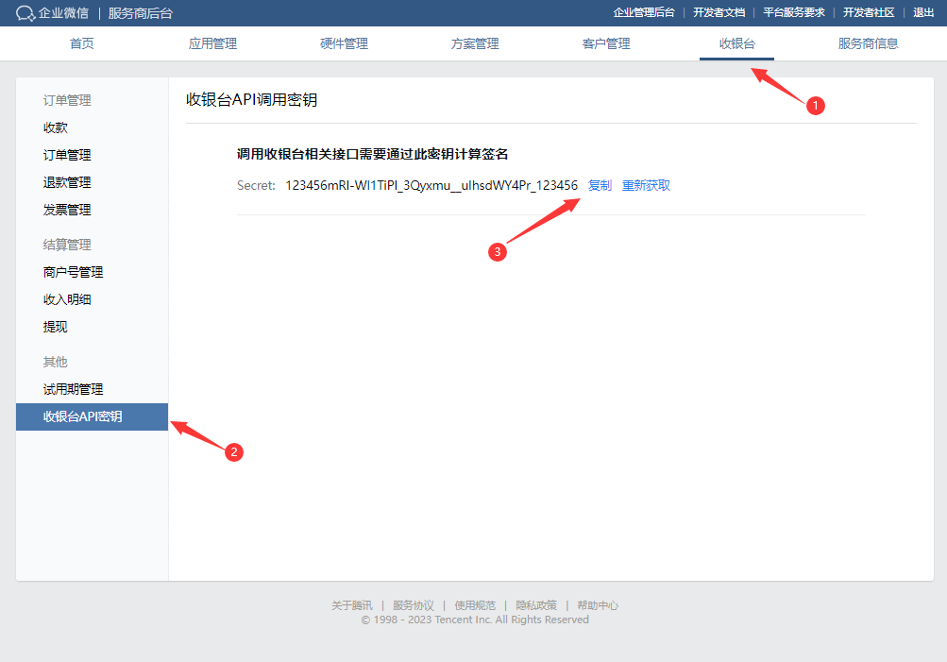Screen dimensions: 947x662
Task: Select 退款管理 in the sidebar
Action: pos(67,182)
